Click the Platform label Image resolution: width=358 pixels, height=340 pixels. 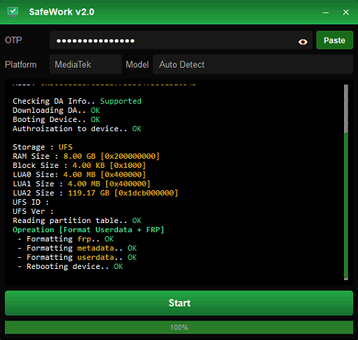point(21,64)
